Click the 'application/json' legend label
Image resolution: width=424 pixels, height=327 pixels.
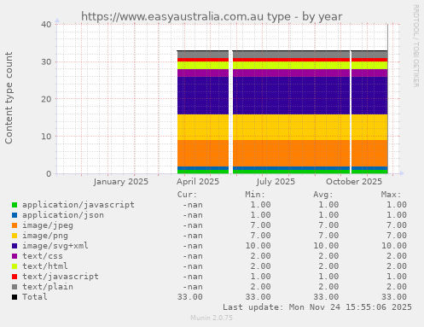pyautogui.click(x=63, y=215)
